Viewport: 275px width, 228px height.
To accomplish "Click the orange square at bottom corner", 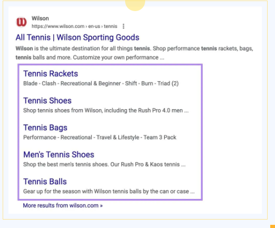I will [x=273, y=226].
